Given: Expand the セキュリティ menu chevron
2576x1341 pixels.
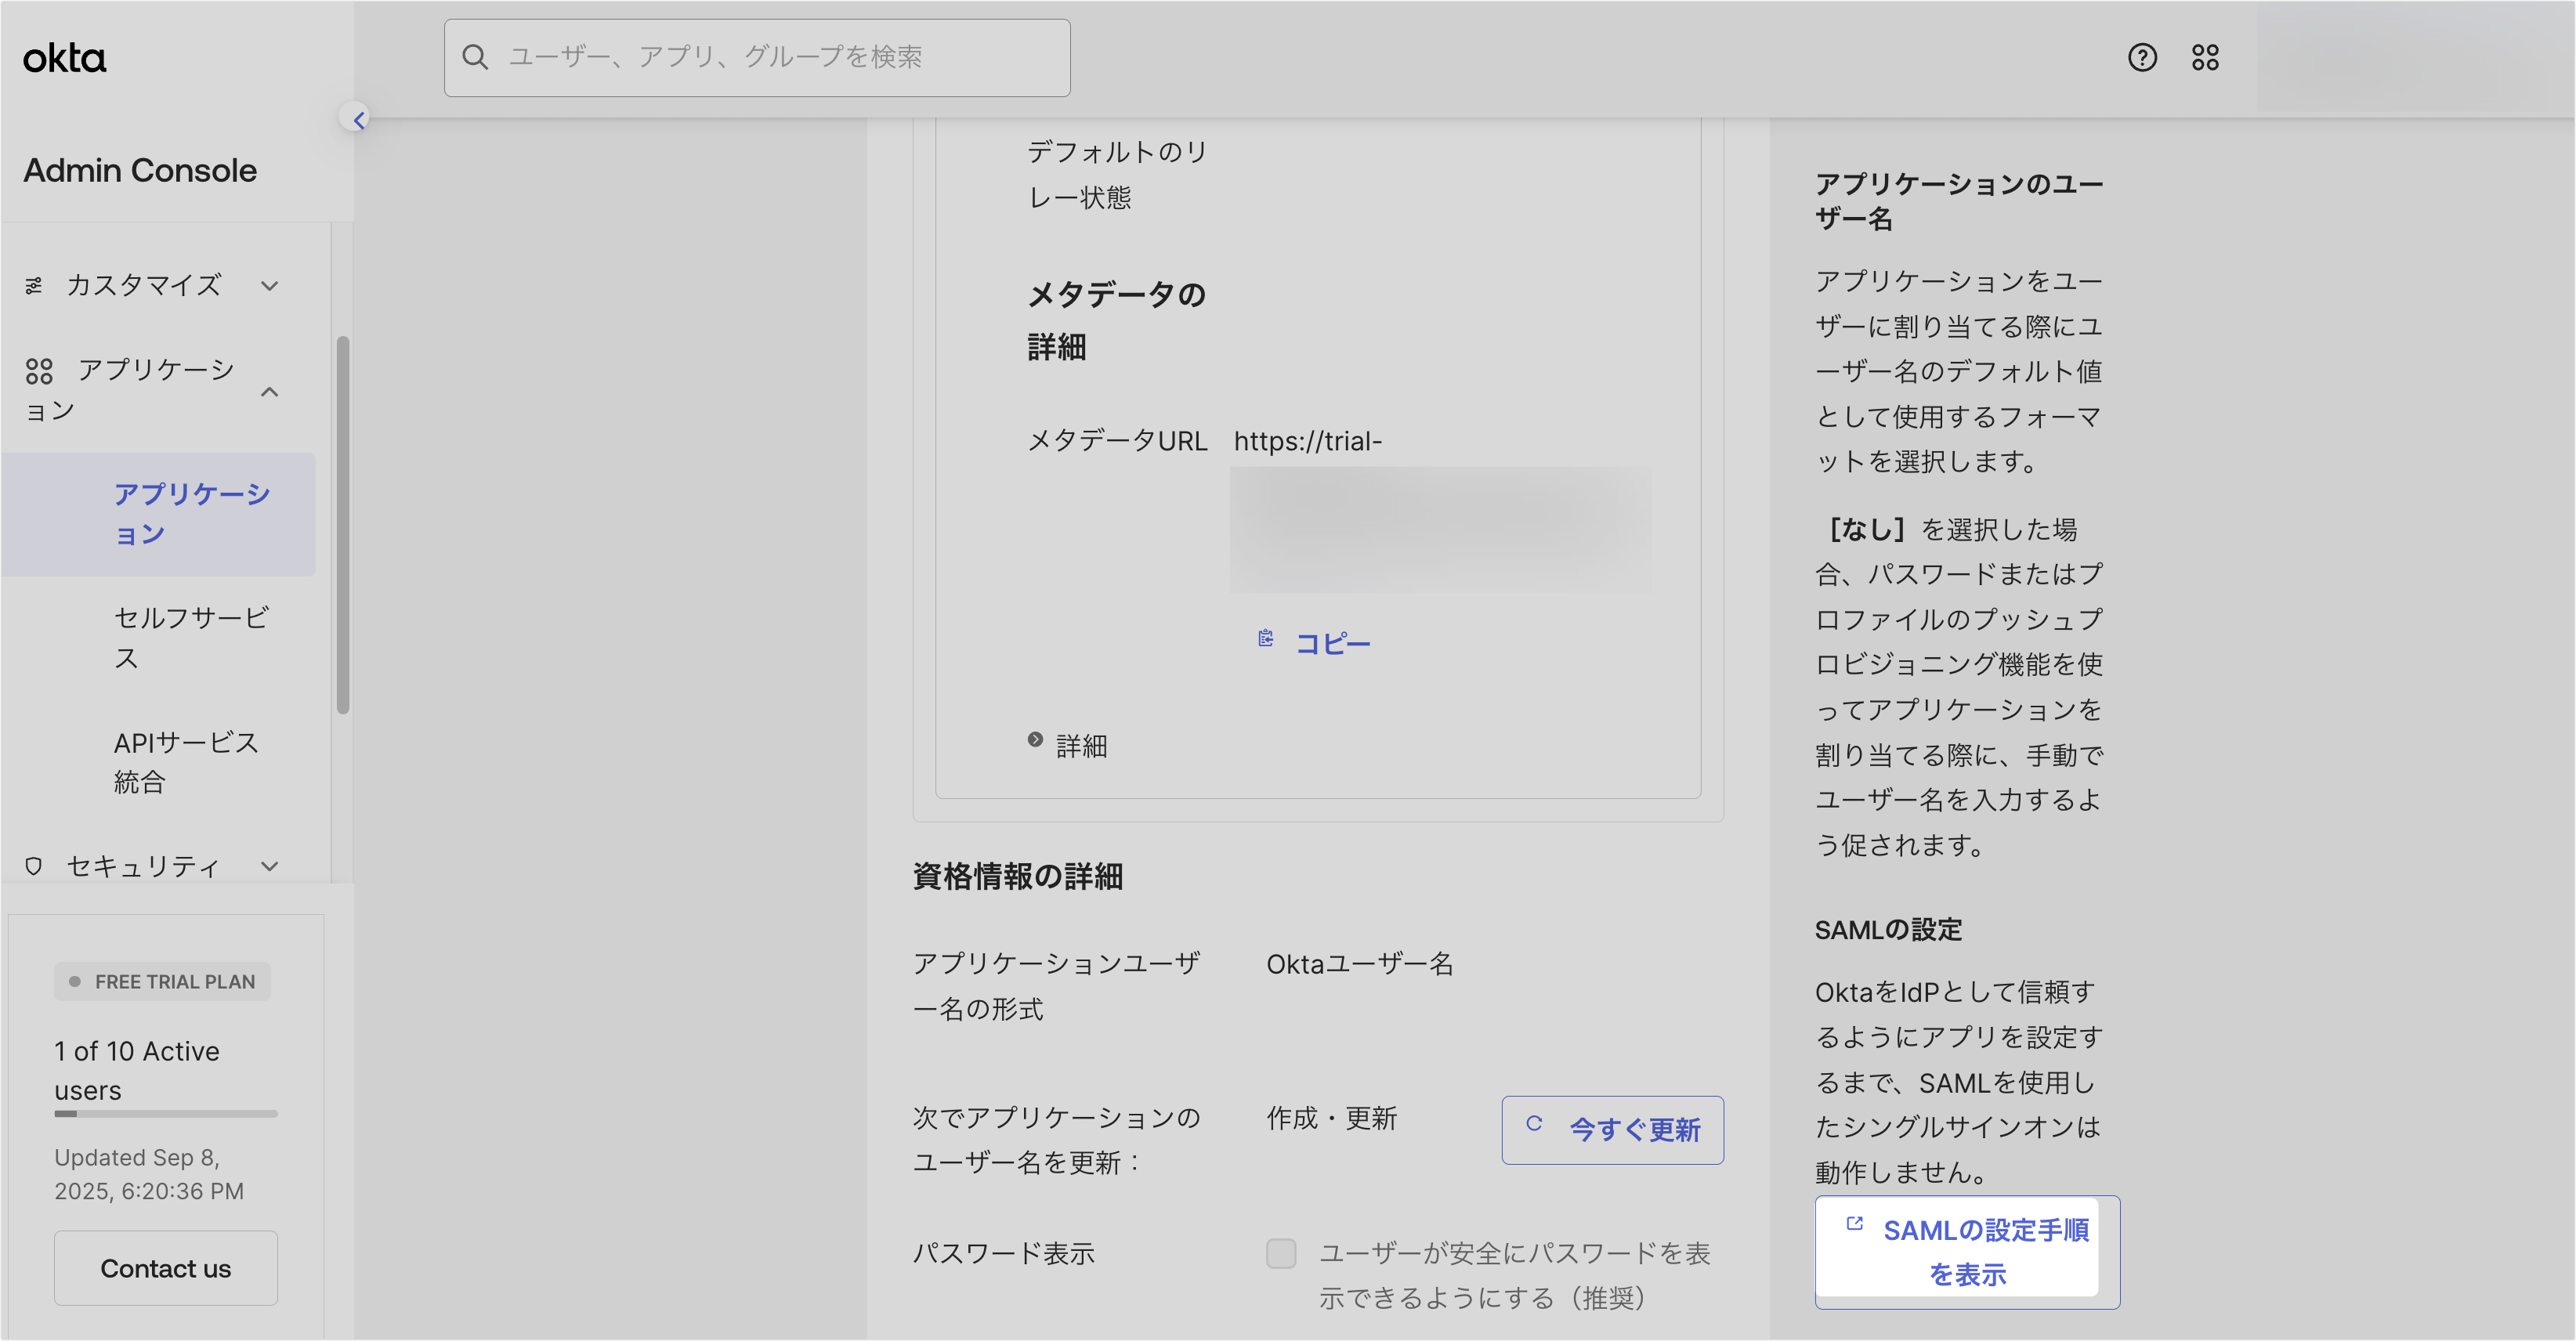Looking at the screenshot, I should [x=269, y=866].
